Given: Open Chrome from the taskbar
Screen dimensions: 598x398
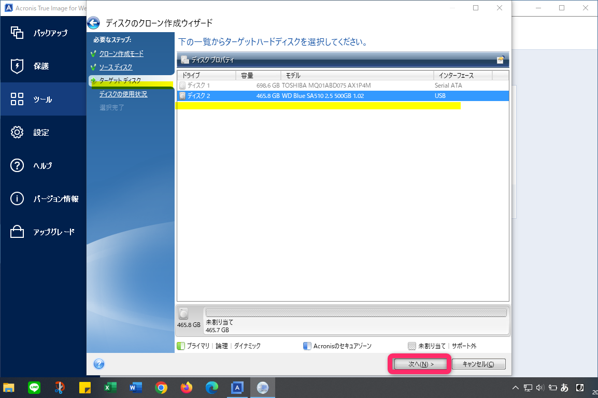Looking at the screenshot, I should 161,388.
